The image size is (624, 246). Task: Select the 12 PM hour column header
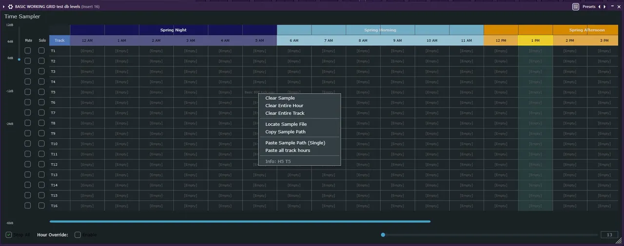501,40
